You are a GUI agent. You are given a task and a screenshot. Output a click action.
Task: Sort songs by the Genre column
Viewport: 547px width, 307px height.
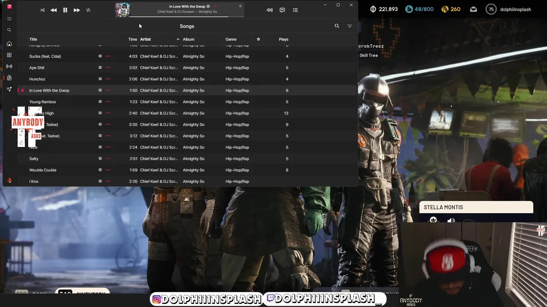point(231,39)
